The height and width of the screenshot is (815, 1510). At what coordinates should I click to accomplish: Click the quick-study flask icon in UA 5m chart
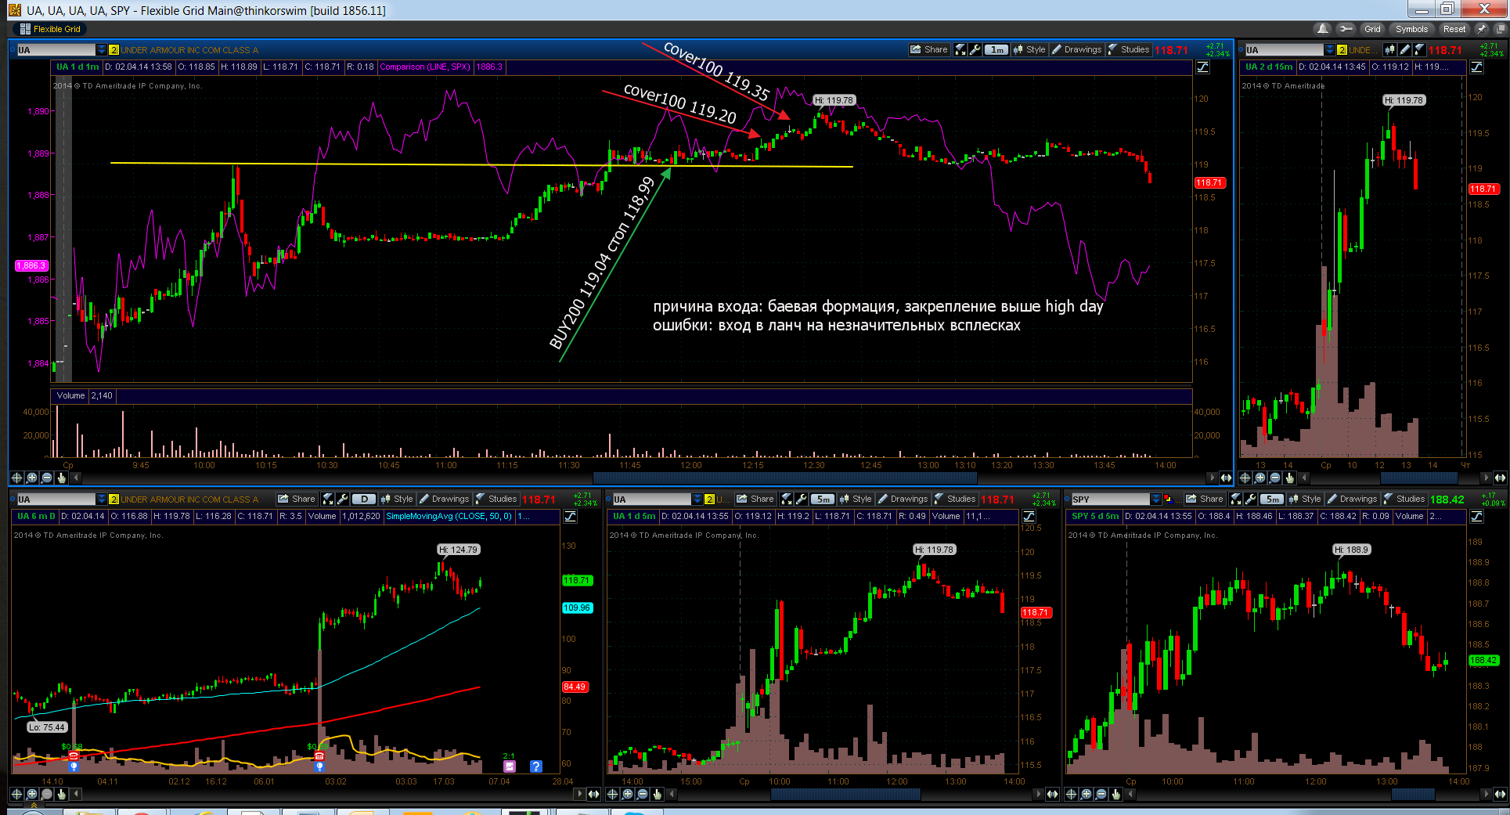pyautogui.click(x=787, y=499)
